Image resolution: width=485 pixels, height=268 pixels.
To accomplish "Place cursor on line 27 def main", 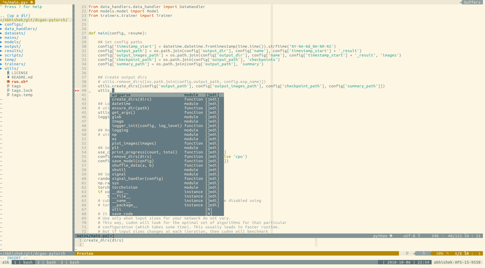I will 118,33.
